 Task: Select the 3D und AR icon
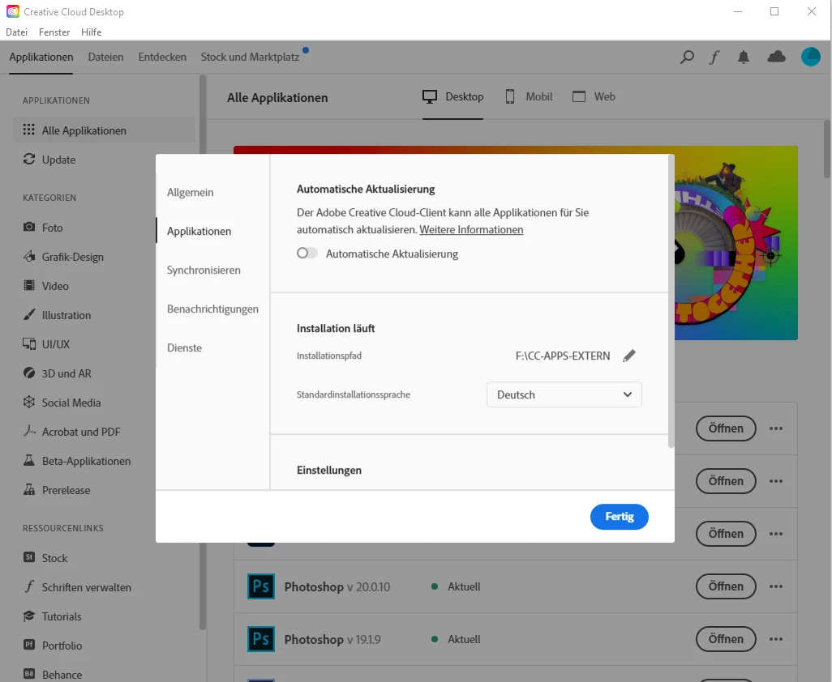coord(29,373)
